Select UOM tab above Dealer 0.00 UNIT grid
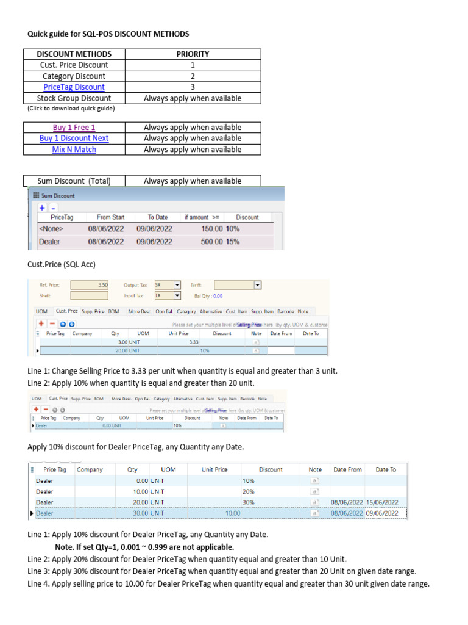 [37, 399]
